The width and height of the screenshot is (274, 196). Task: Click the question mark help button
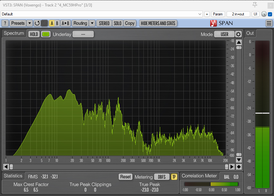(x=5, y=23)
